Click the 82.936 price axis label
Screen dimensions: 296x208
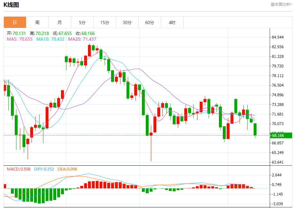point(278,47)
